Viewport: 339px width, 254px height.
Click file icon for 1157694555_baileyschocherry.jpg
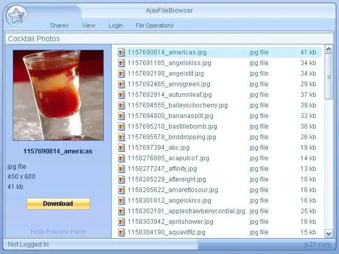(121, 105)
